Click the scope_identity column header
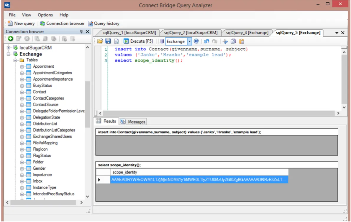 (x=199, y=172)
